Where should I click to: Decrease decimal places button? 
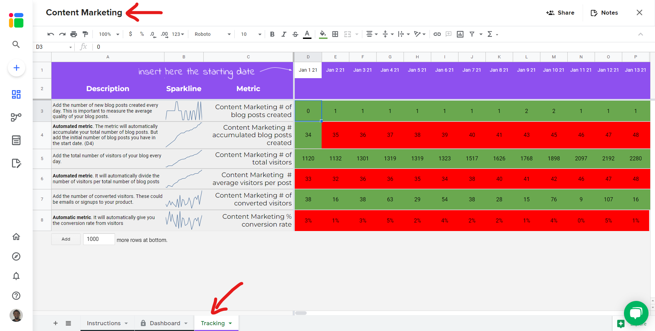tap(153, 34)
